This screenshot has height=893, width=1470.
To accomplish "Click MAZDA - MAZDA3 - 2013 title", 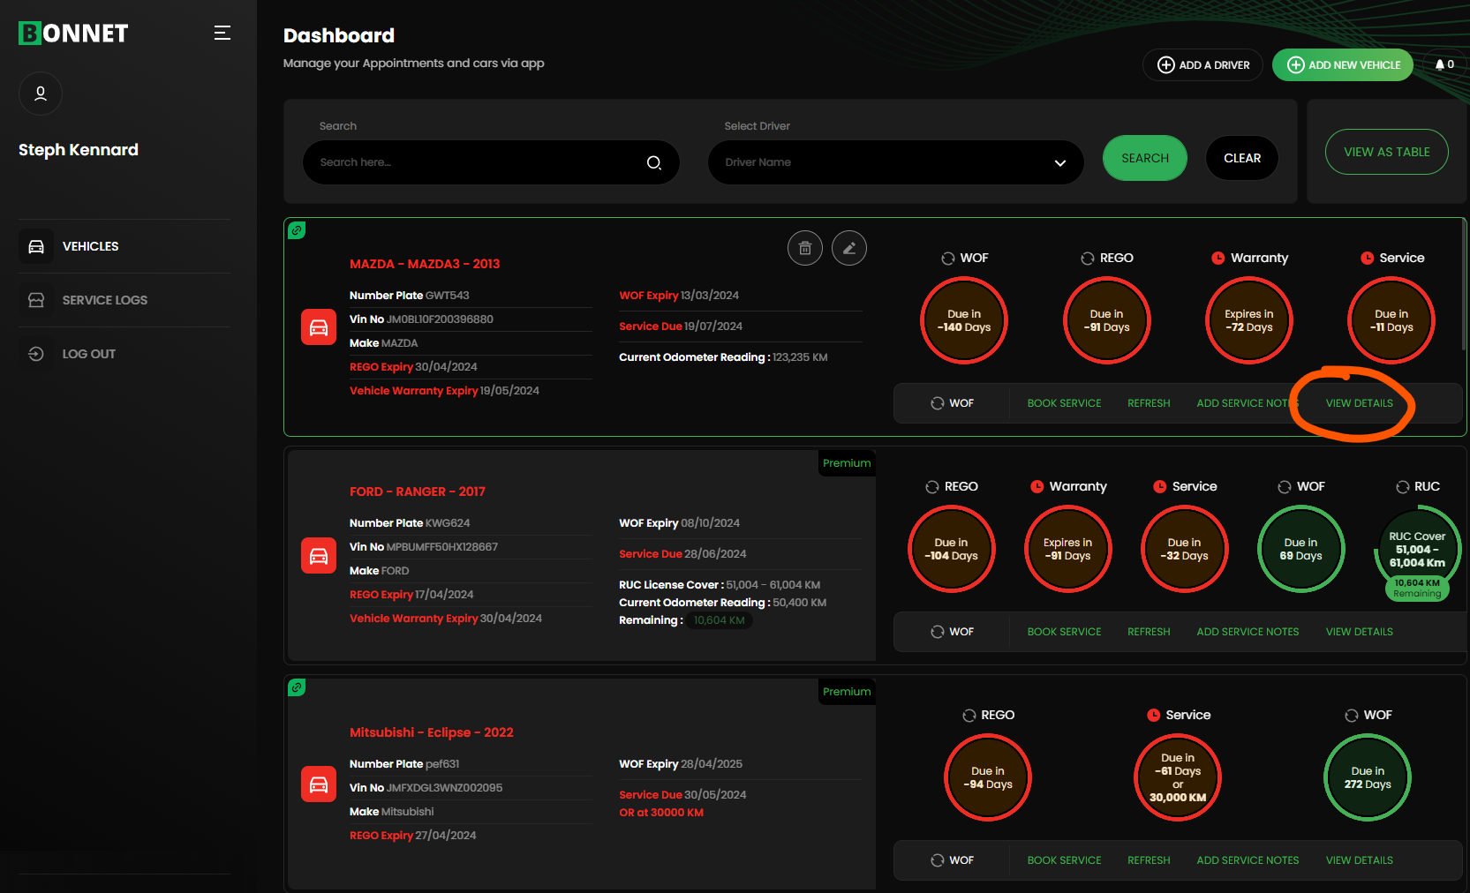I will 425,264.
